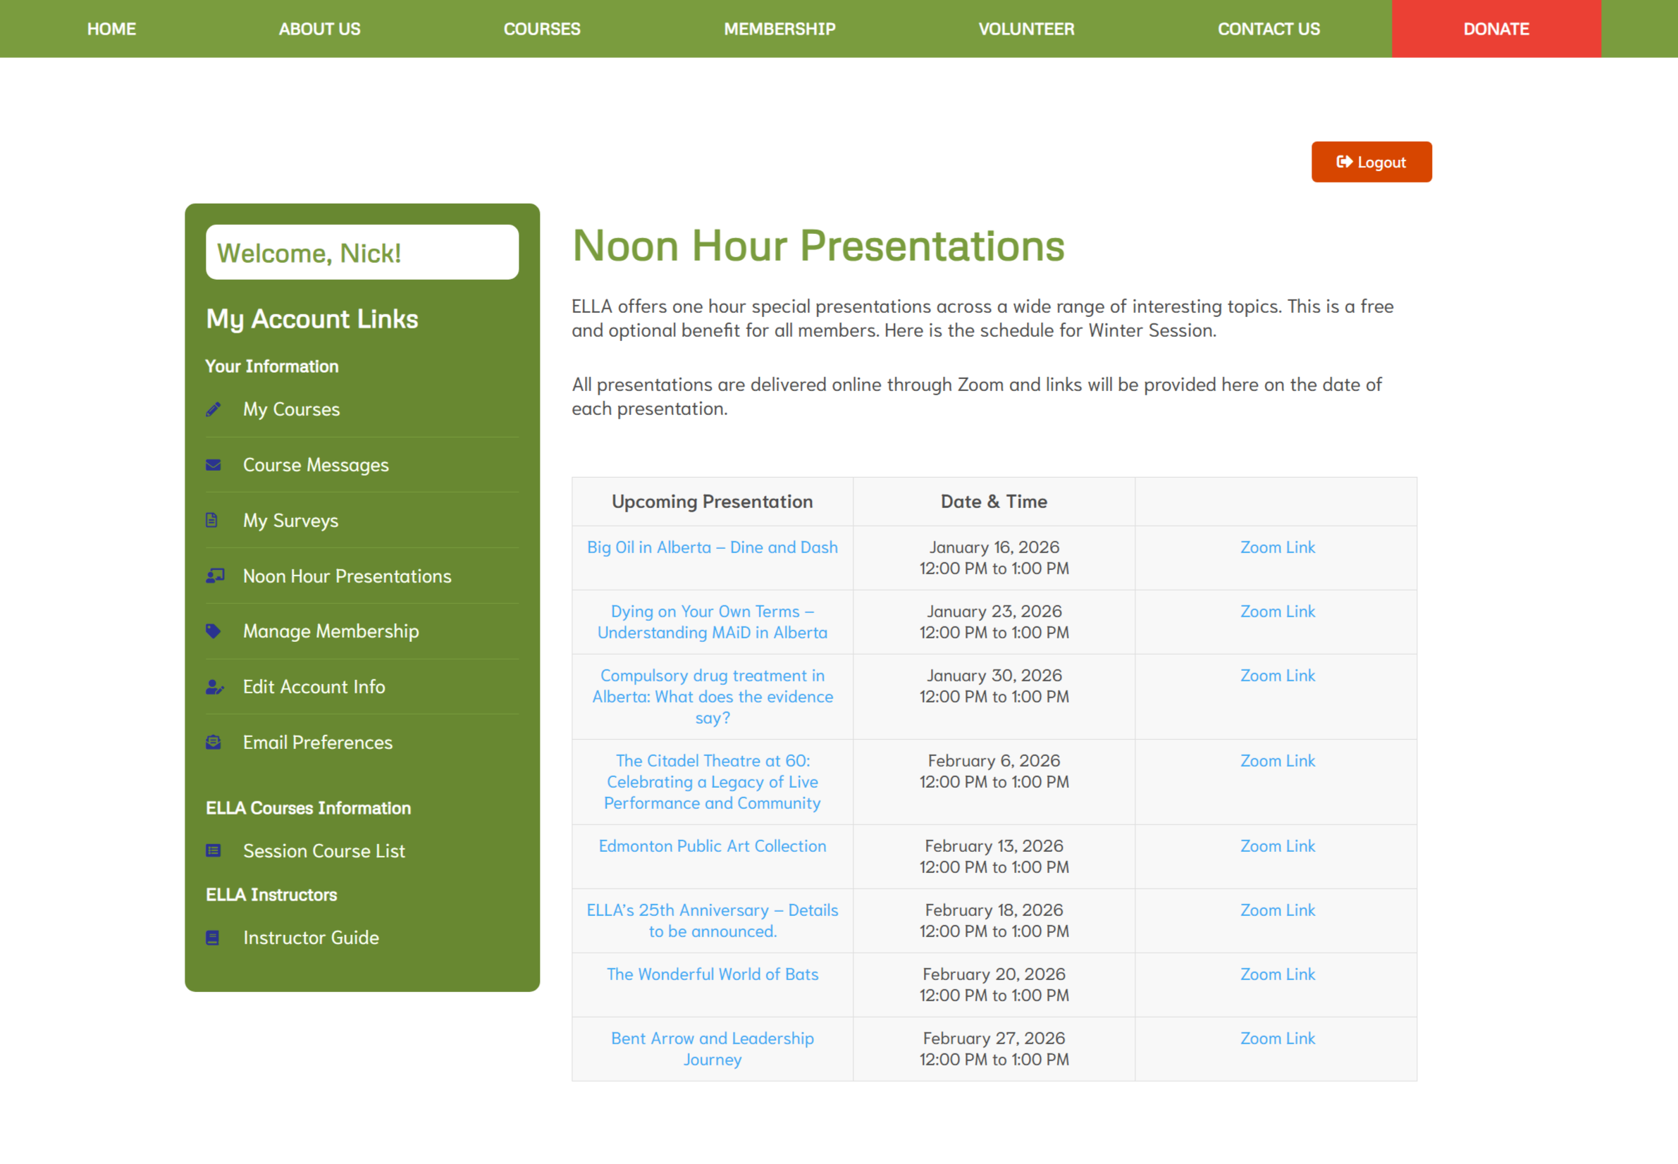Viewport: 1678px width, 1164px height.
Task: Click the presenter icon for Noon Hour Presentations
Action: coord(214,576)
